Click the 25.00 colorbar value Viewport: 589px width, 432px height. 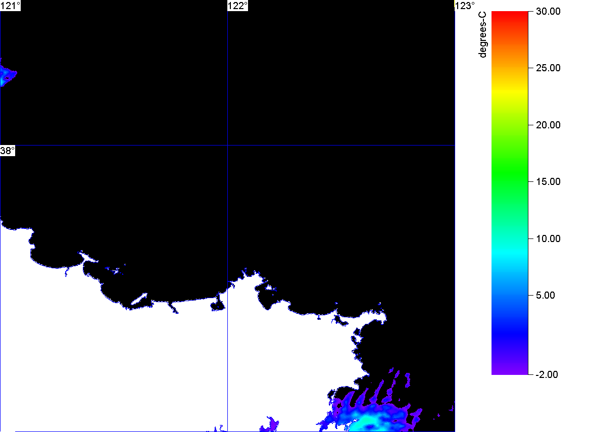pyautogui.click(x=548, y=68)
